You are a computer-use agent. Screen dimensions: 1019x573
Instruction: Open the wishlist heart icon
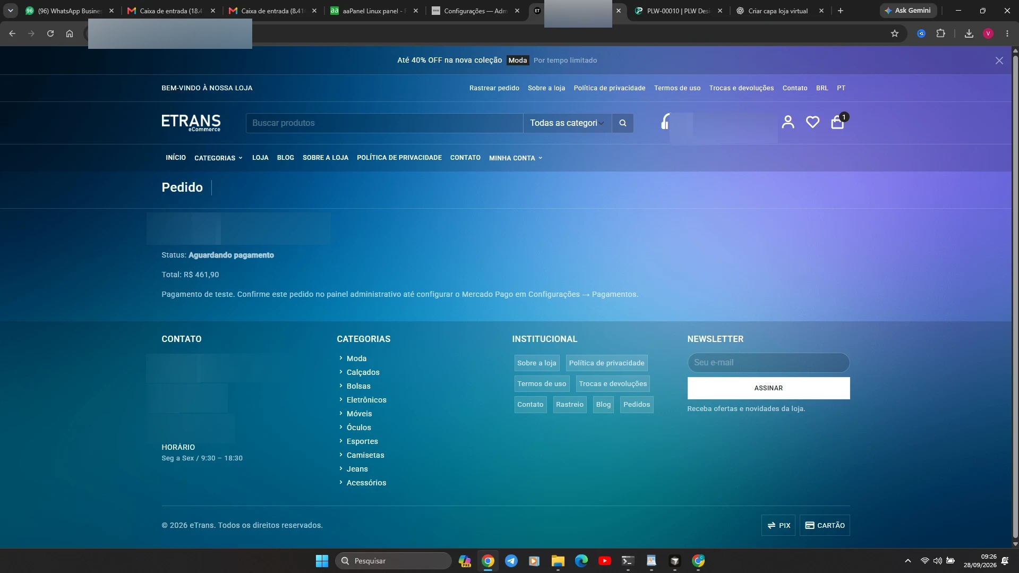point(812,122)
